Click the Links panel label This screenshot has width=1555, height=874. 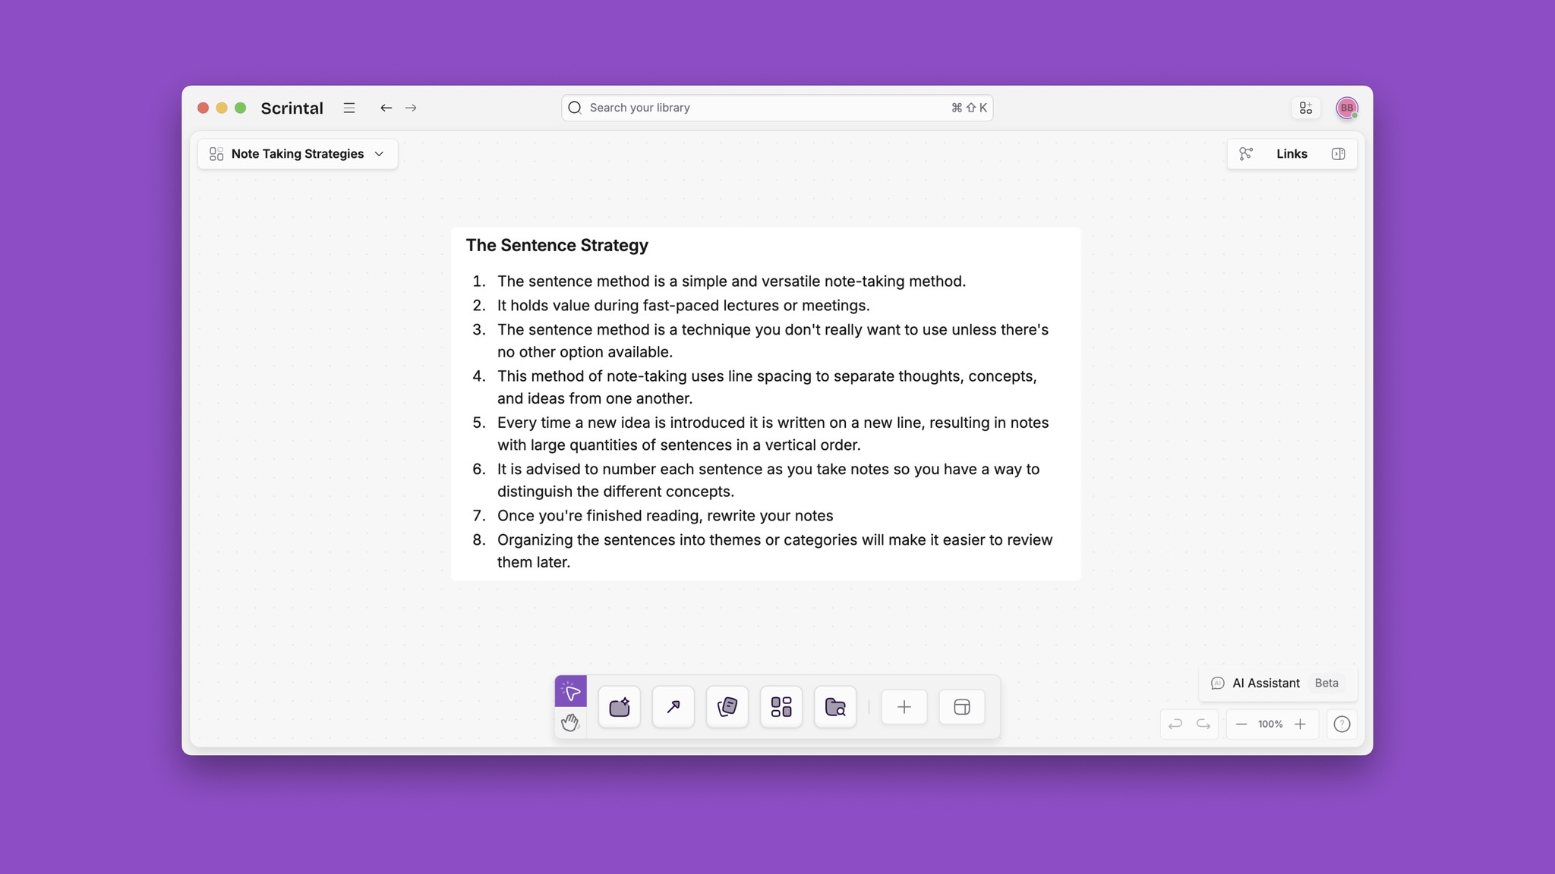tap(1291, 153)
